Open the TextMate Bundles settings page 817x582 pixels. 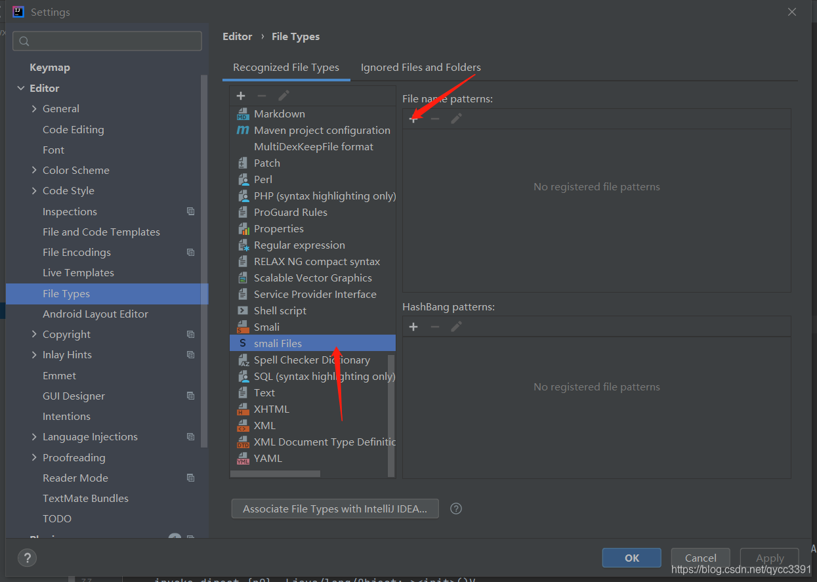pos(85,499)
